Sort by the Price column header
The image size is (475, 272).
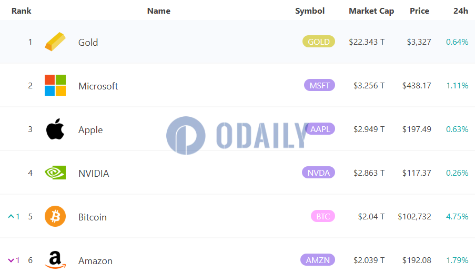pyautogui.click(x=420, y=11)
